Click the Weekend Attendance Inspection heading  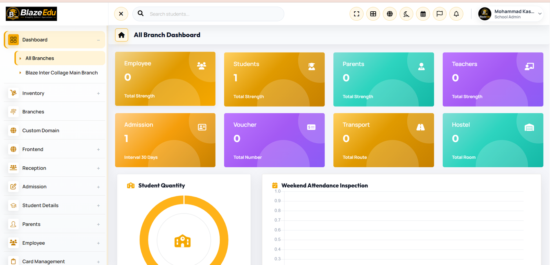point(324,185)
